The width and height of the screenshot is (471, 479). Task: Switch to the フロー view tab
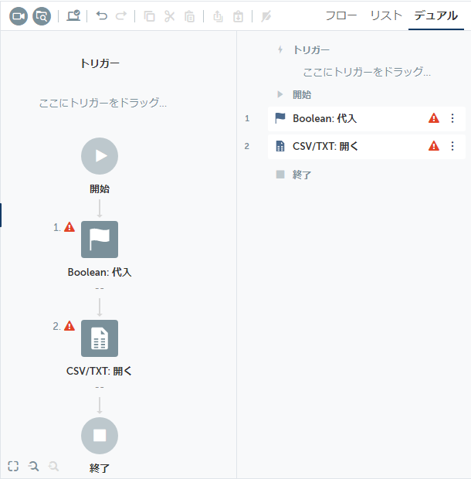341,15
